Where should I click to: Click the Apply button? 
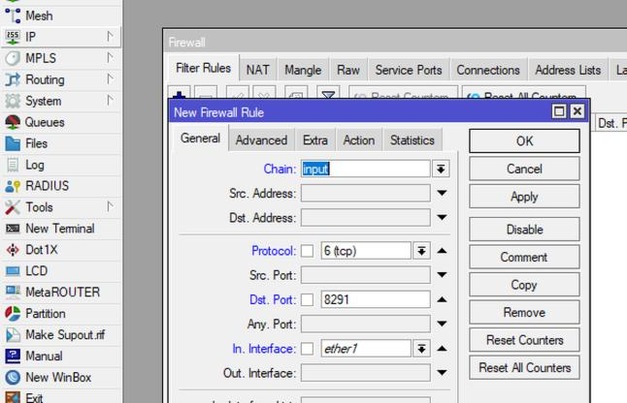(x=524, y=197)
